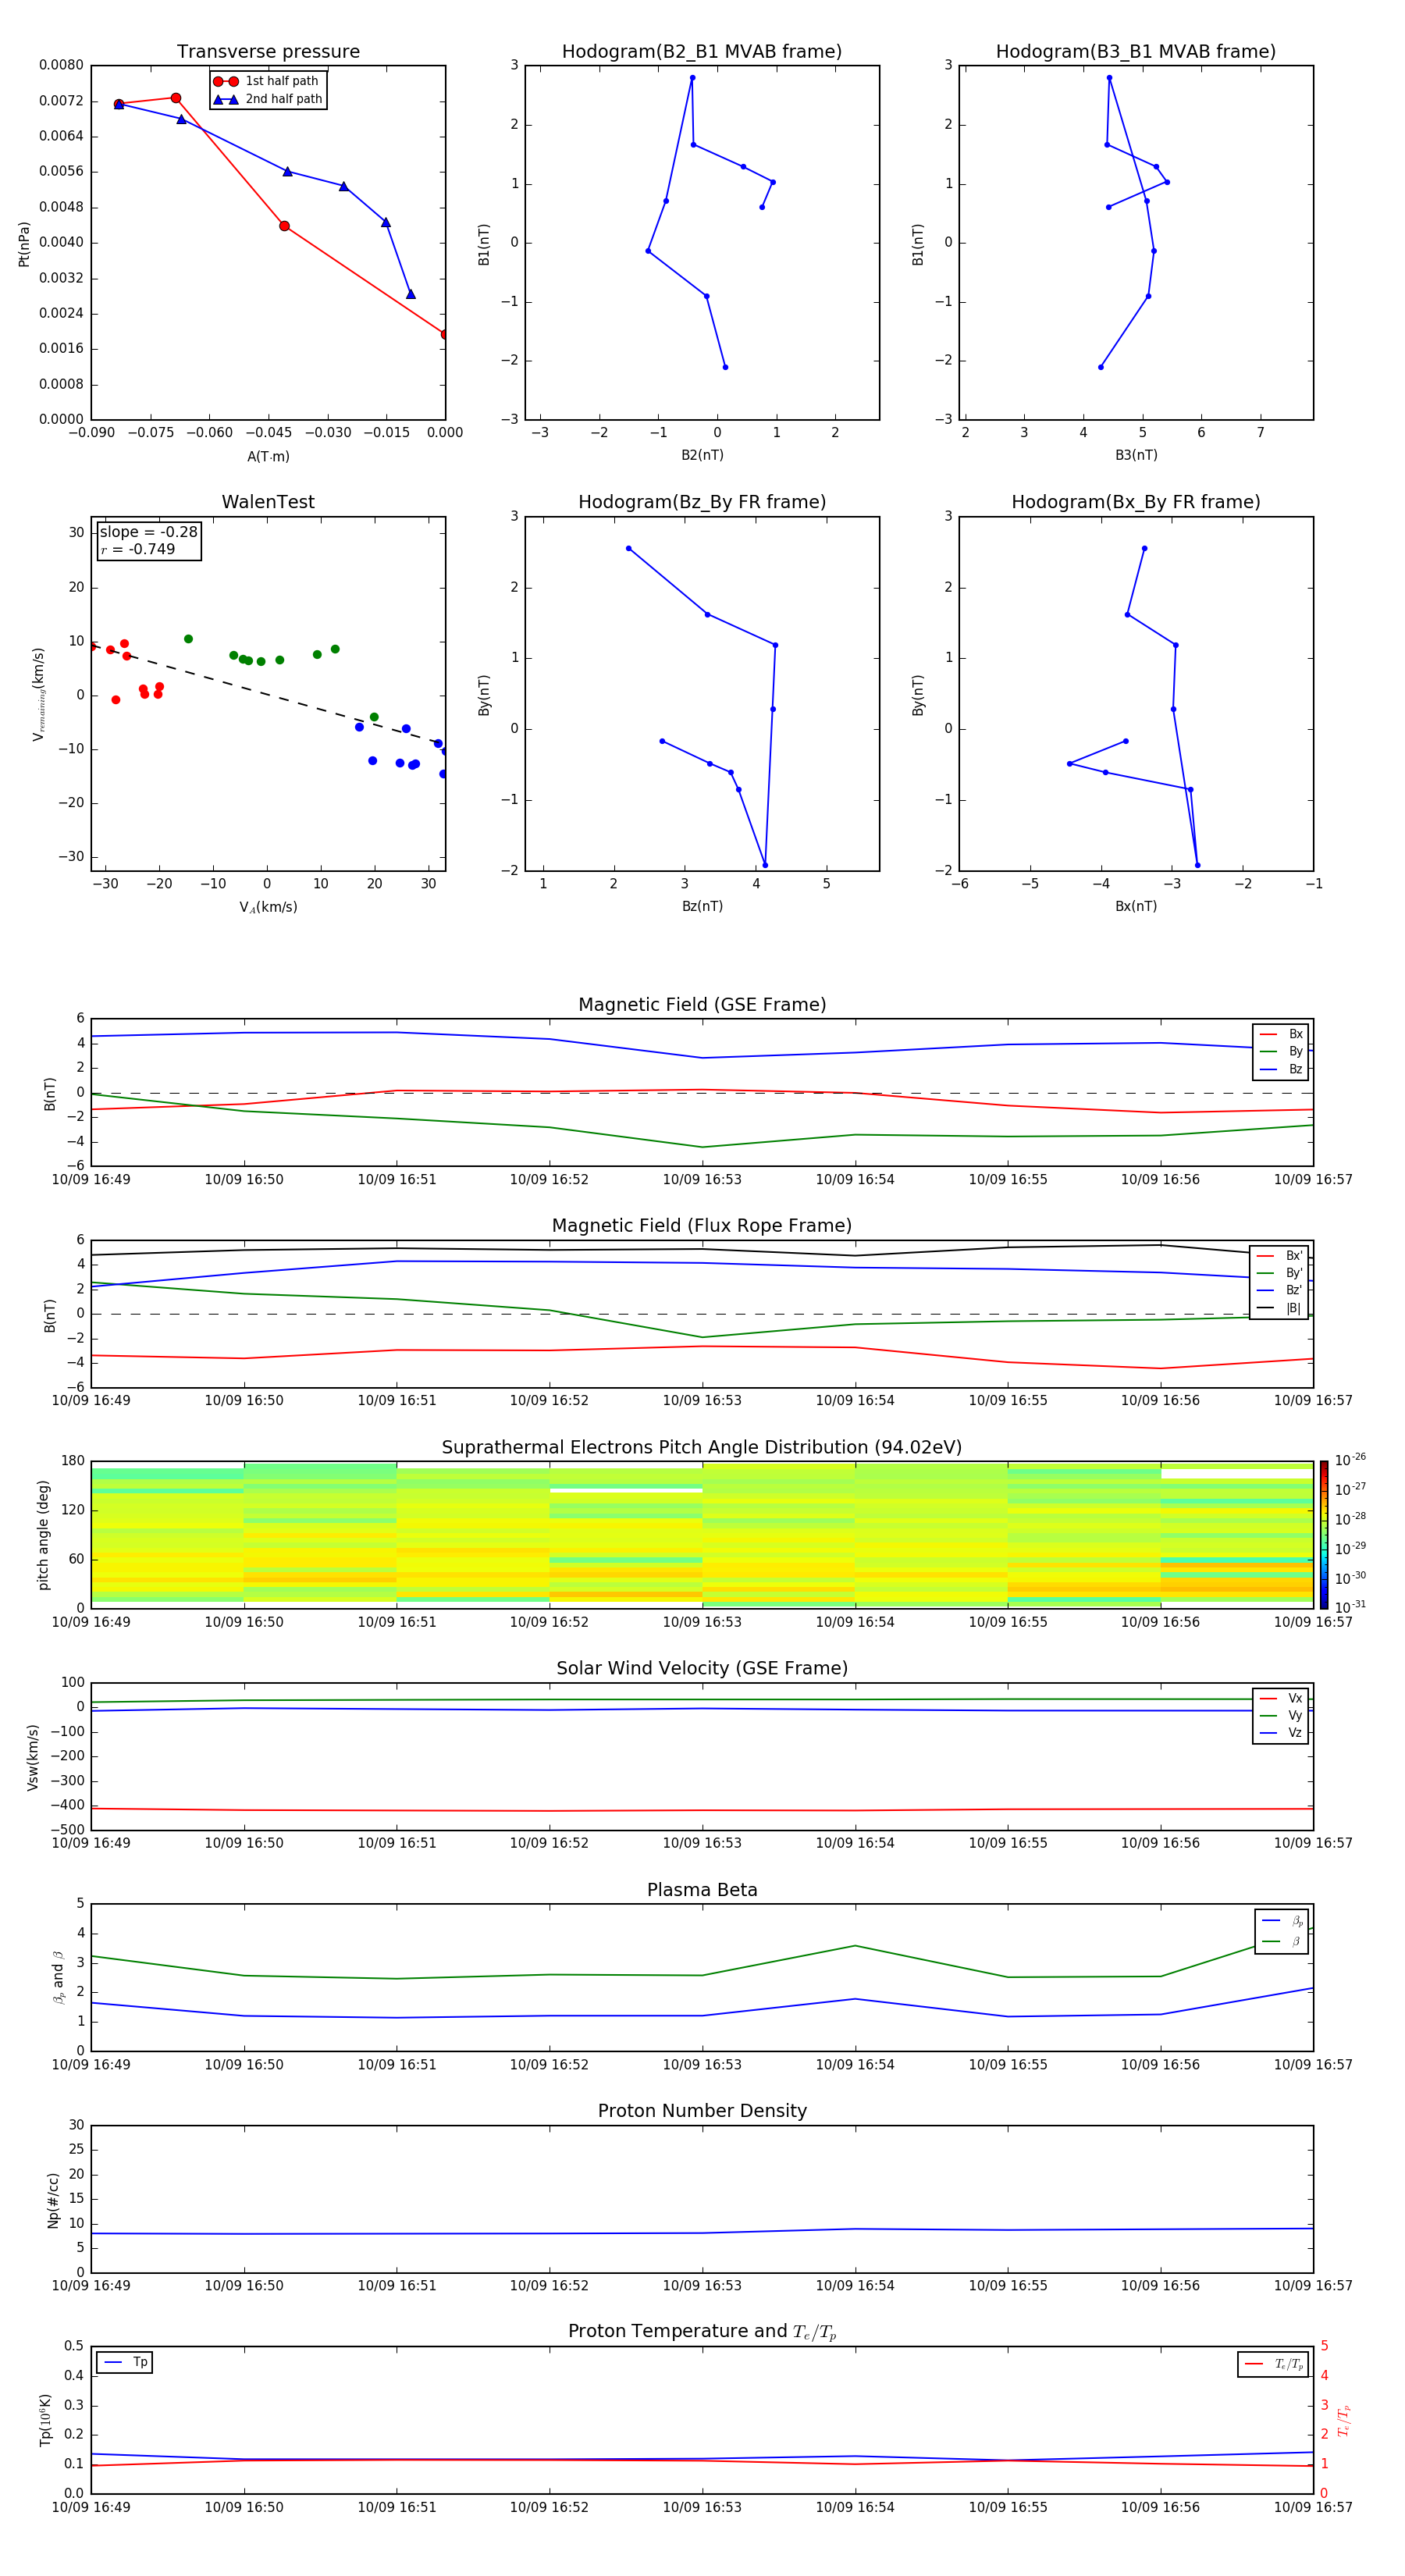Image resolution: width=1405 pixels, height=2576 pixels.
Task: Click the 'Magnetic Field (Flux Rope Frame)' title
Action: click(702, 1226)
